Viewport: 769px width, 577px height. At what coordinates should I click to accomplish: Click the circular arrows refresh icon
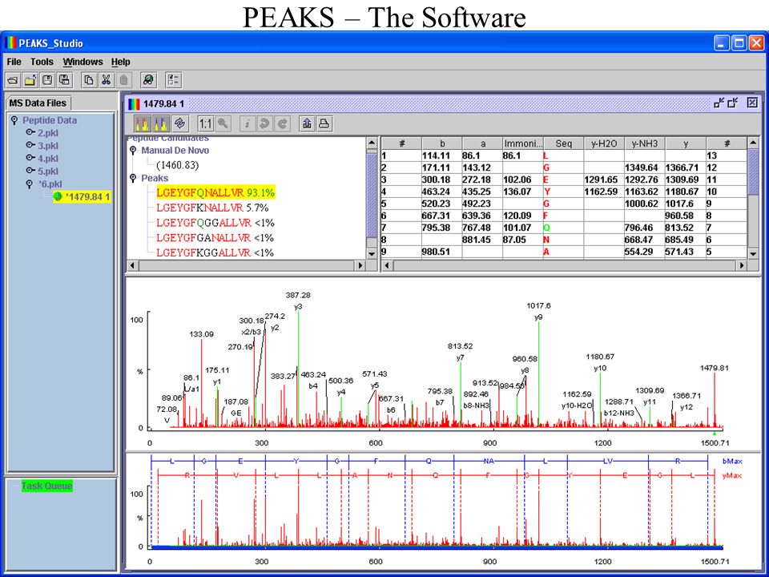(180, 123)
